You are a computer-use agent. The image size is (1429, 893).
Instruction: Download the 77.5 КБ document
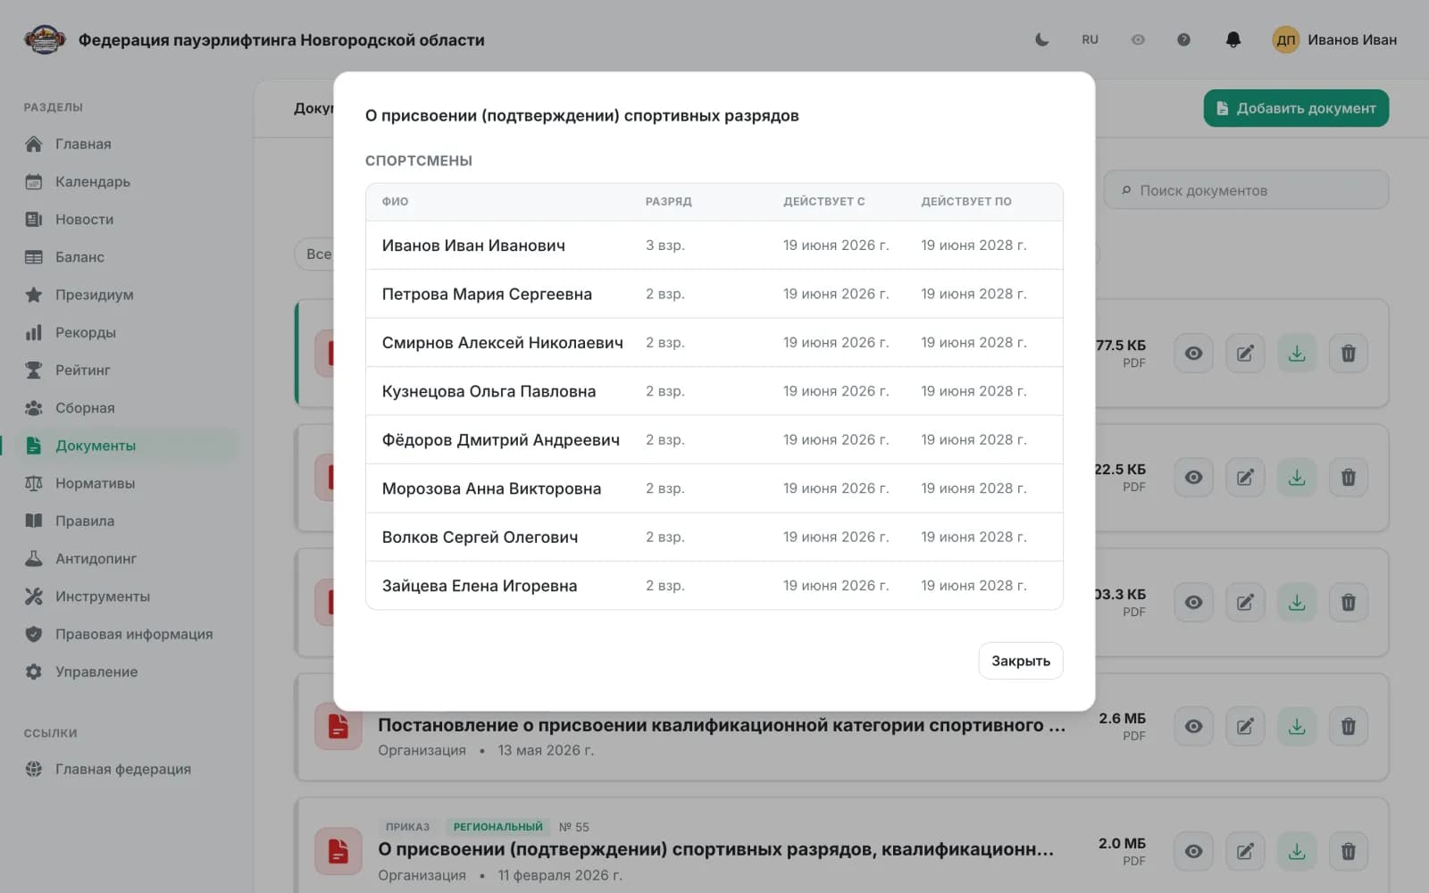pos(1297,354)
